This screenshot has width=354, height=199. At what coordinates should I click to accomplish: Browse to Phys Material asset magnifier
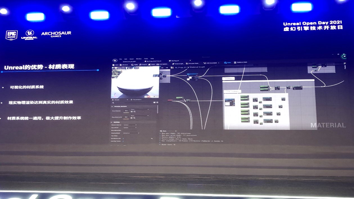coord(134,111)
